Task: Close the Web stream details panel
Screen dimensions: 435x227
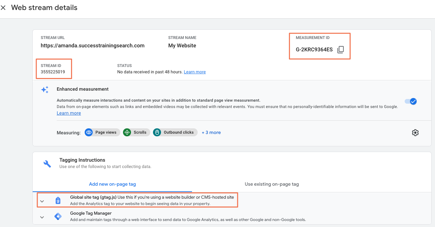Action: click(x=3, y=8)
